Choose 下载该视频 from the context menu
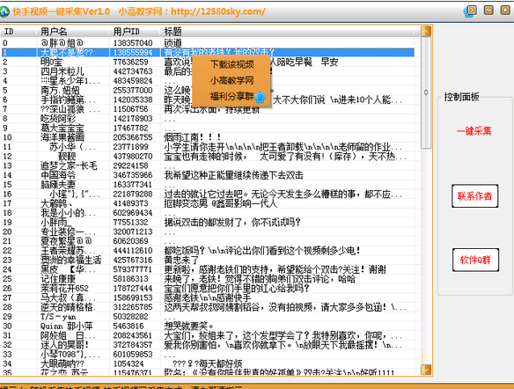This screenshot has height=389, width=514. 231,64
